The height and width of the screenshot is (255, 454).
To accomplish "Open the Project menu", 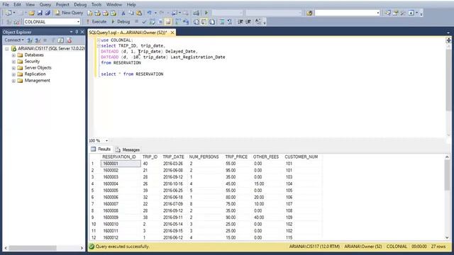I will 62,5.
